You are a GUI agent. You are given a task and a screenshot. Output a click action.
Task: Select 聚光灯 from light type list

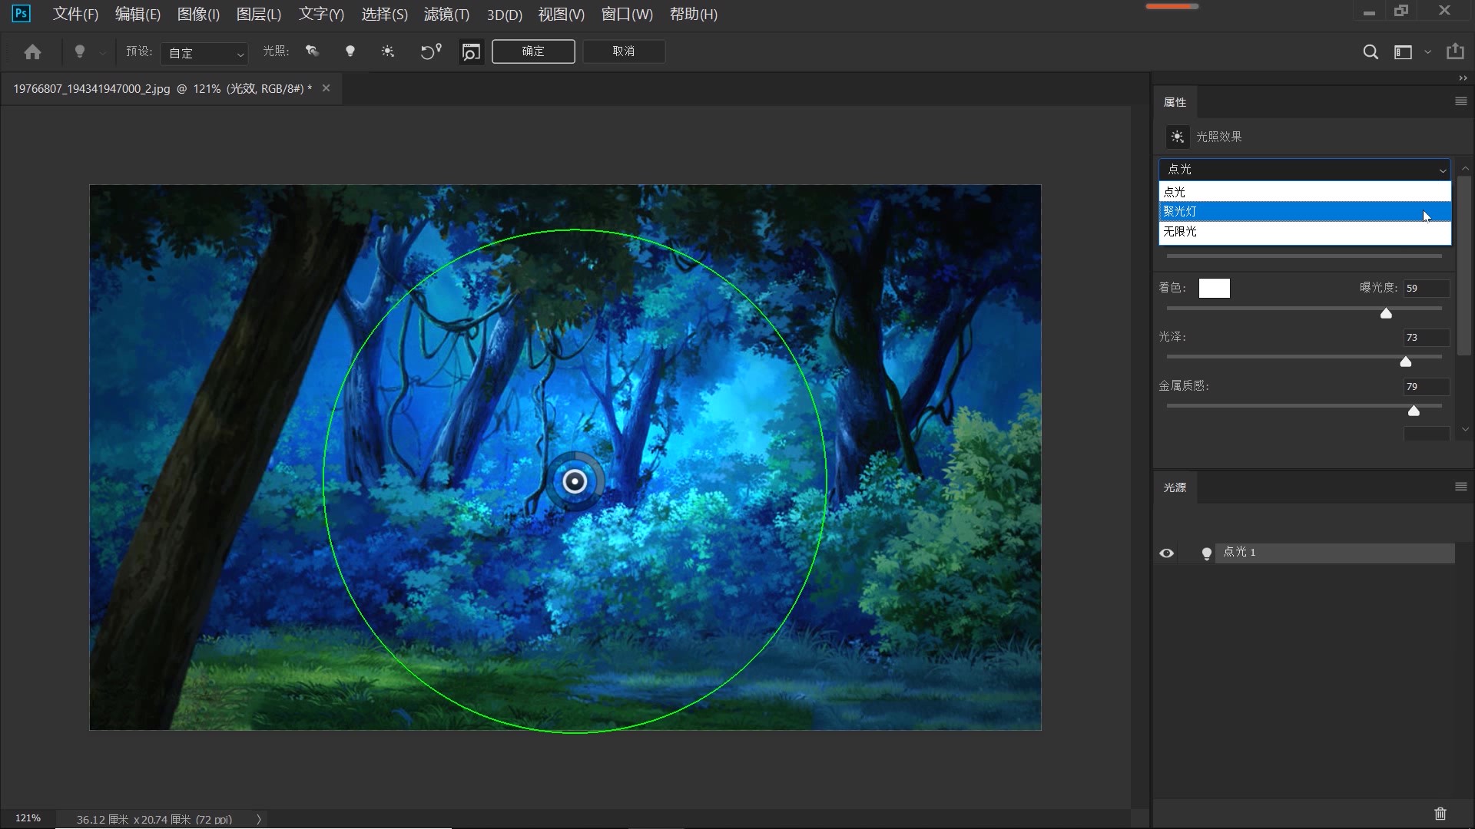[x=1304, y=211]
